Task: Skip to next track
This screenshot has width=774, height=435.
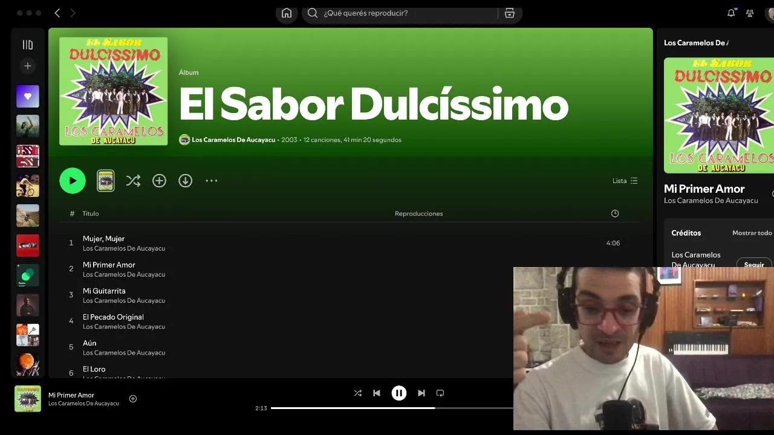Action: pos(421,393)
